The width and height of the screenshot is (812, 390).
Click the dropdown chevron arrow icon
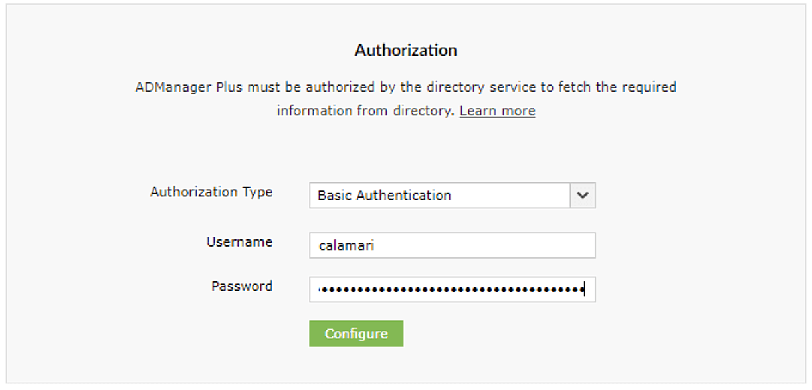click(583, 196)
